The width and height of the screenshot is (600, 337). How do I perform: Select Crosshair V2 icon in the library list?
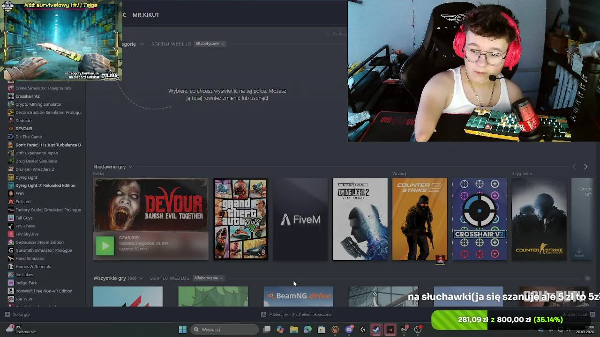coord(11,96)
